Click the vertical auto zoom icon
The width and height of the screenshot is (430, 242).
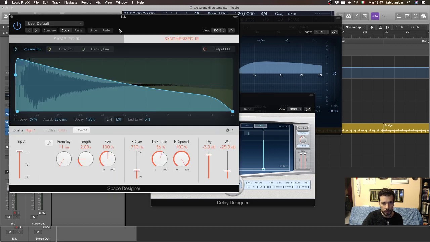pos(380,27)
